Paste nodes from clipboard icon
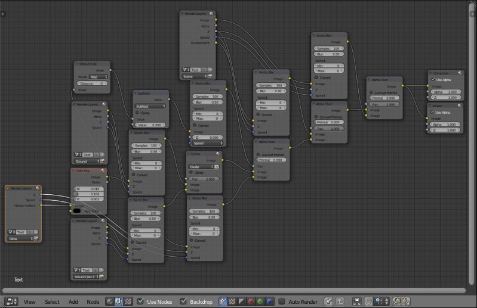 coord(405,301)
